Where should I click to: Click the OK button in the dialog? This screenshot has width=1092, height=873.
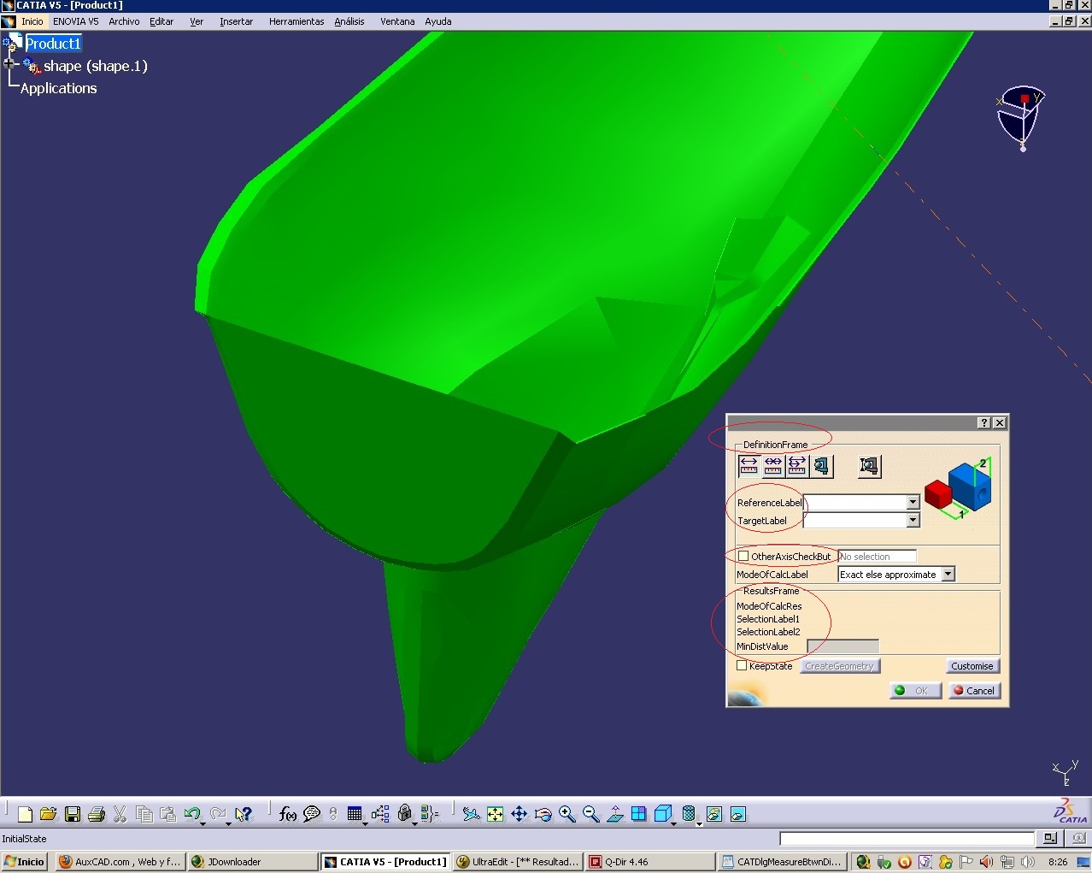coord(915,690)
